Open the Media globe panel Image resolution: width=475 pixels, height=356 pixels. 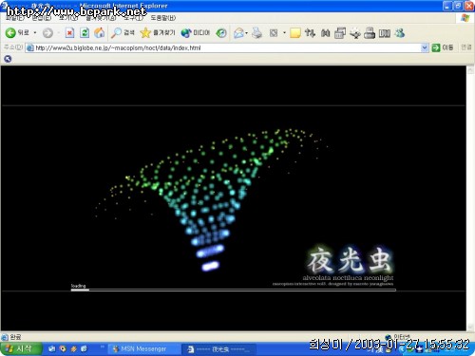click(196, 32)
